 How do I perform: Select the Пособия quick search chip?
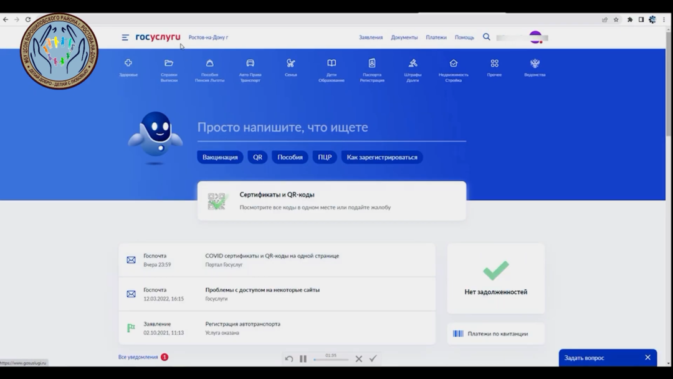click(x=290, y=157)
